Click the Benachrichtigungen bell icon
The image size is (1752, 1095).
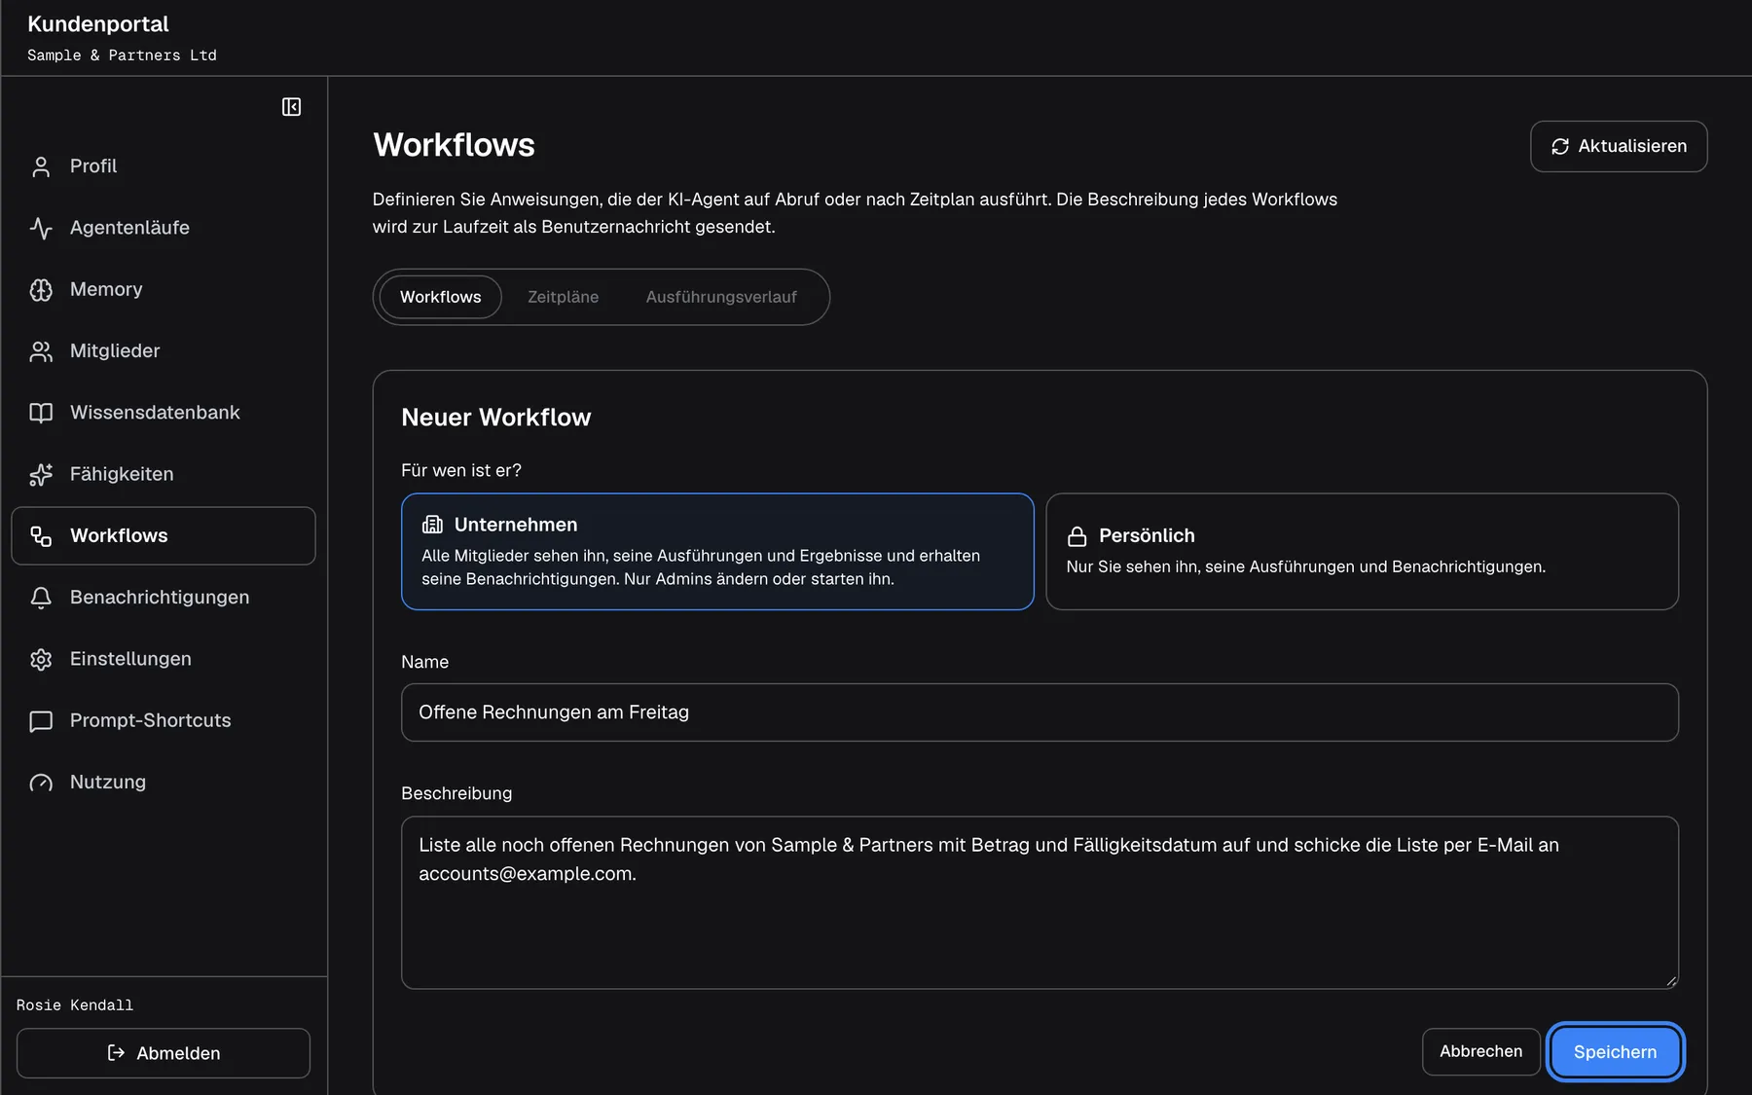(41, 598)
